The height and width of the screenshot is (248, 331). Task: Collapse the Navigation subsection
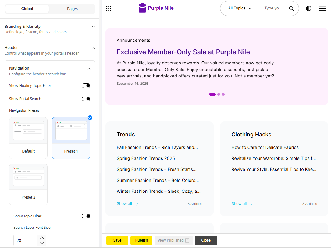89,68
